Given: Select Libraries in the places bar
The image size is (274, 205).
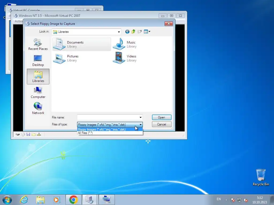Looking at the screenshot, I should tap(38, 77).
